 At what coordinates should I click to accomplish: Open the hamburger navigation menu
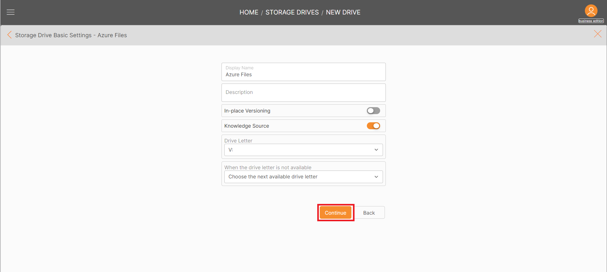pyautogui.click(x=11, y=12)
